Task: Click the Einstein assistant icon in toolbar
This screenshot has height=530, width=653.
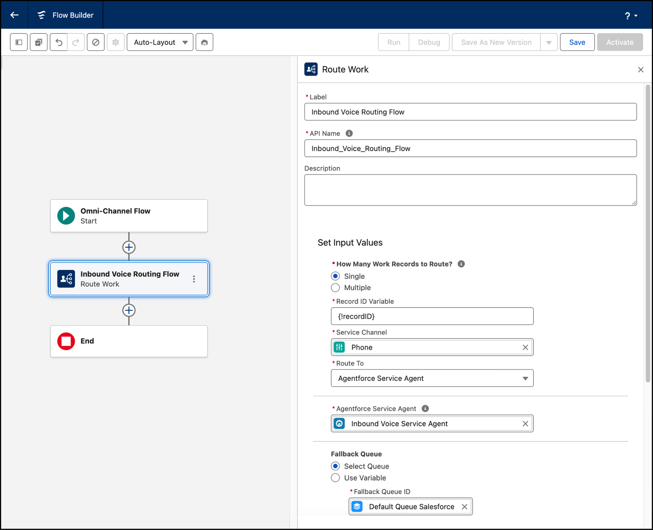Action: coord(204,42)
